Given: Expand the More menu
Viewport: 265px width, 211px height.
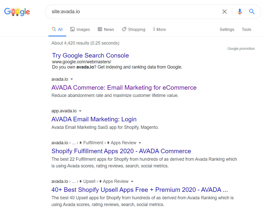Looking at the screenshot, I should tap(159, 29).
